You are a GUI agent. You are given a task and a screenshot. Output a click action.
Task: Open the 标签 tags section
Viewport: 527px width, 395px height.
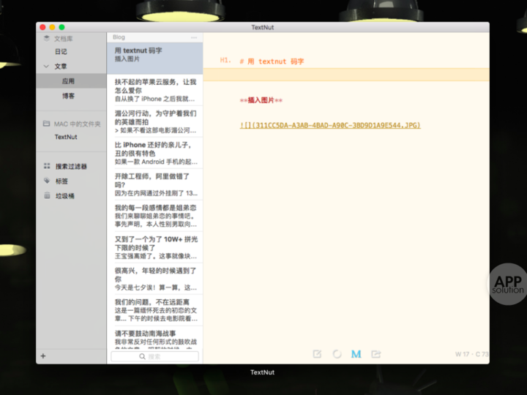click(61, 181)
